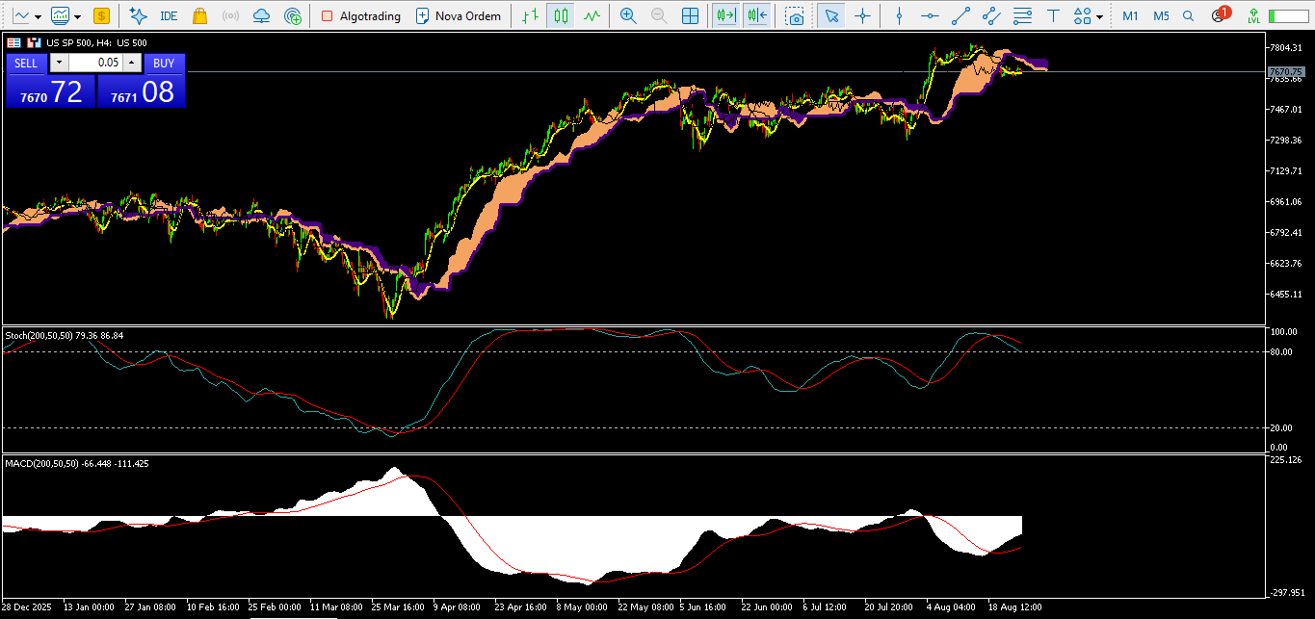Switch chart to bar chart

pyautogui.click(x=529, y=15)
